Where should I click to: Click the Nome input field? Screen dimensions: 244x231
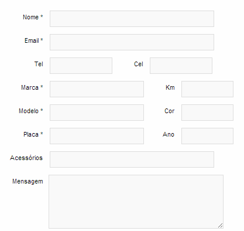[132, 19]
